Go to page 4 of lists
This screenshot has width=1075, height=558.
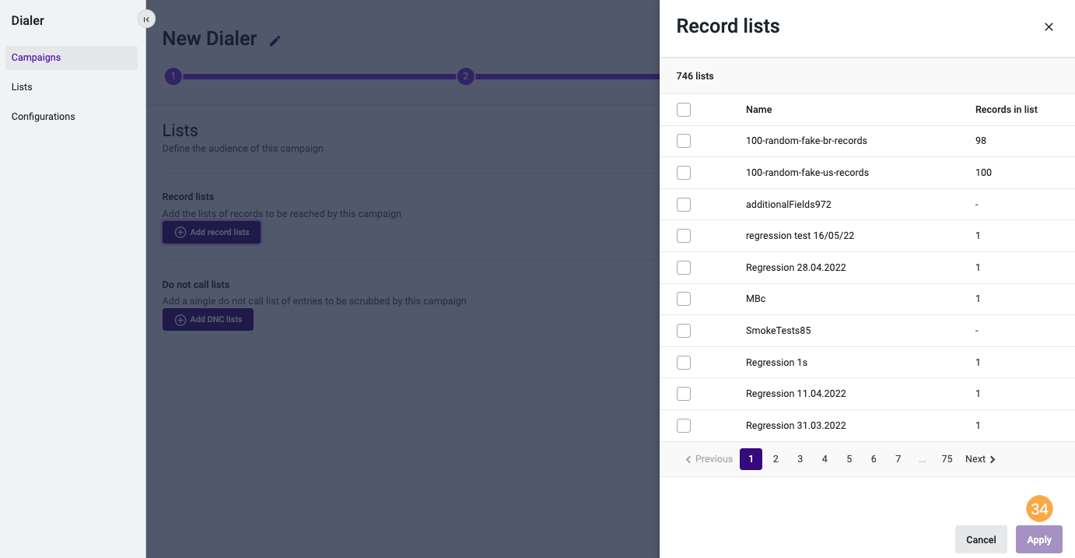825,459
